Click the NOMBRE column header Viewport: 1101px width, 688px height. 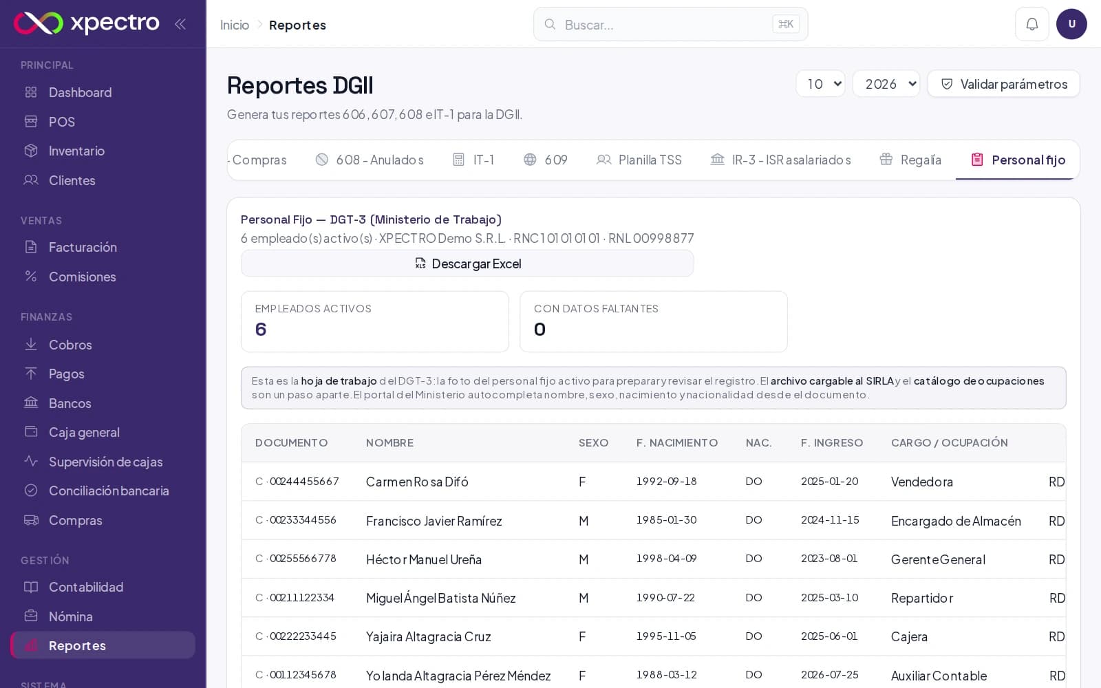(389, 442)
